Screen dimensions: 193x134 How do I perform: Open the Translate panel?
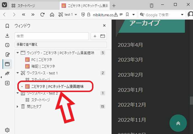pyautogui.click(x=7, y=74)
